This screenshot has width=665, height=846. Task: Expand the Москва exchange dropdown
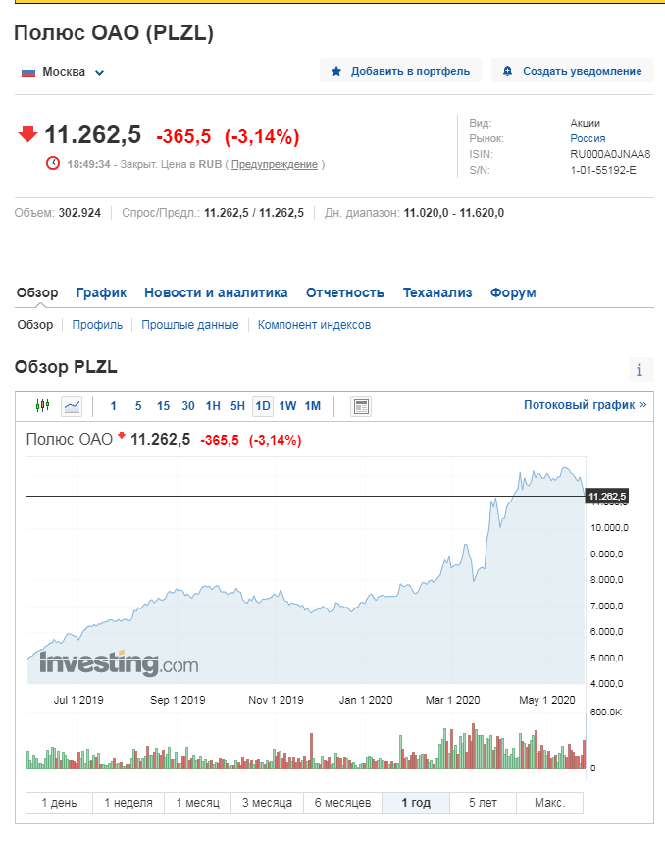click(x=100, y=72)
